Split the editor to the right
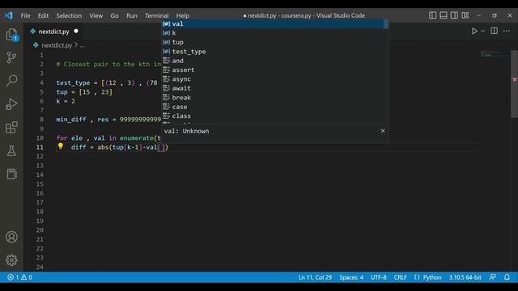Viewport: 518px width, 291px height. coord(494,31)
